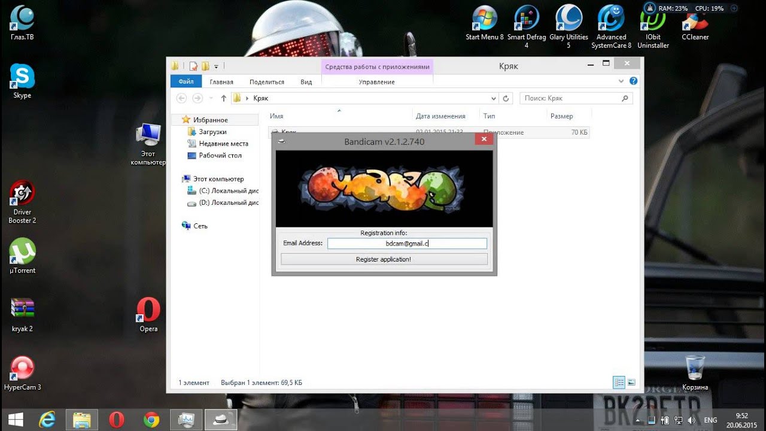Select Избранное in navigation pane
Viewport: 766px width, 431px height.
210,120
